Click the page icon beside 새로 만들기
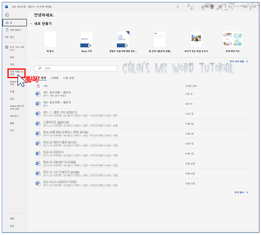261x235 pixels. pos(7,30)
